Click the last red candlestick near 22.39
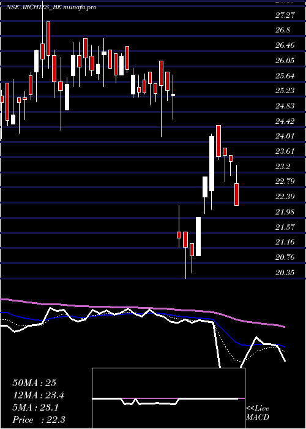The width and height of the screenshot is (306, 429). (x=237, y=194)
